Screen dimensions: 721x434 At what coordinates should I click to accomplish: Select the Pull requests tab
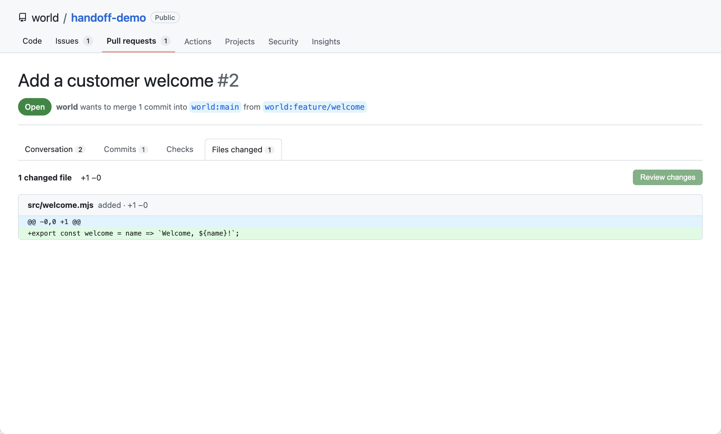click(138, 41)
